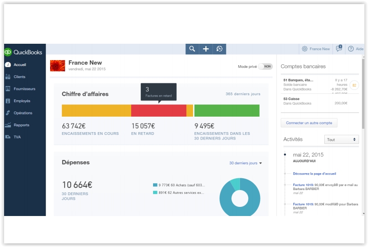Open Facture 1015 modifié activity link
This screenshot has height=247, width=368.
(303, 204)
